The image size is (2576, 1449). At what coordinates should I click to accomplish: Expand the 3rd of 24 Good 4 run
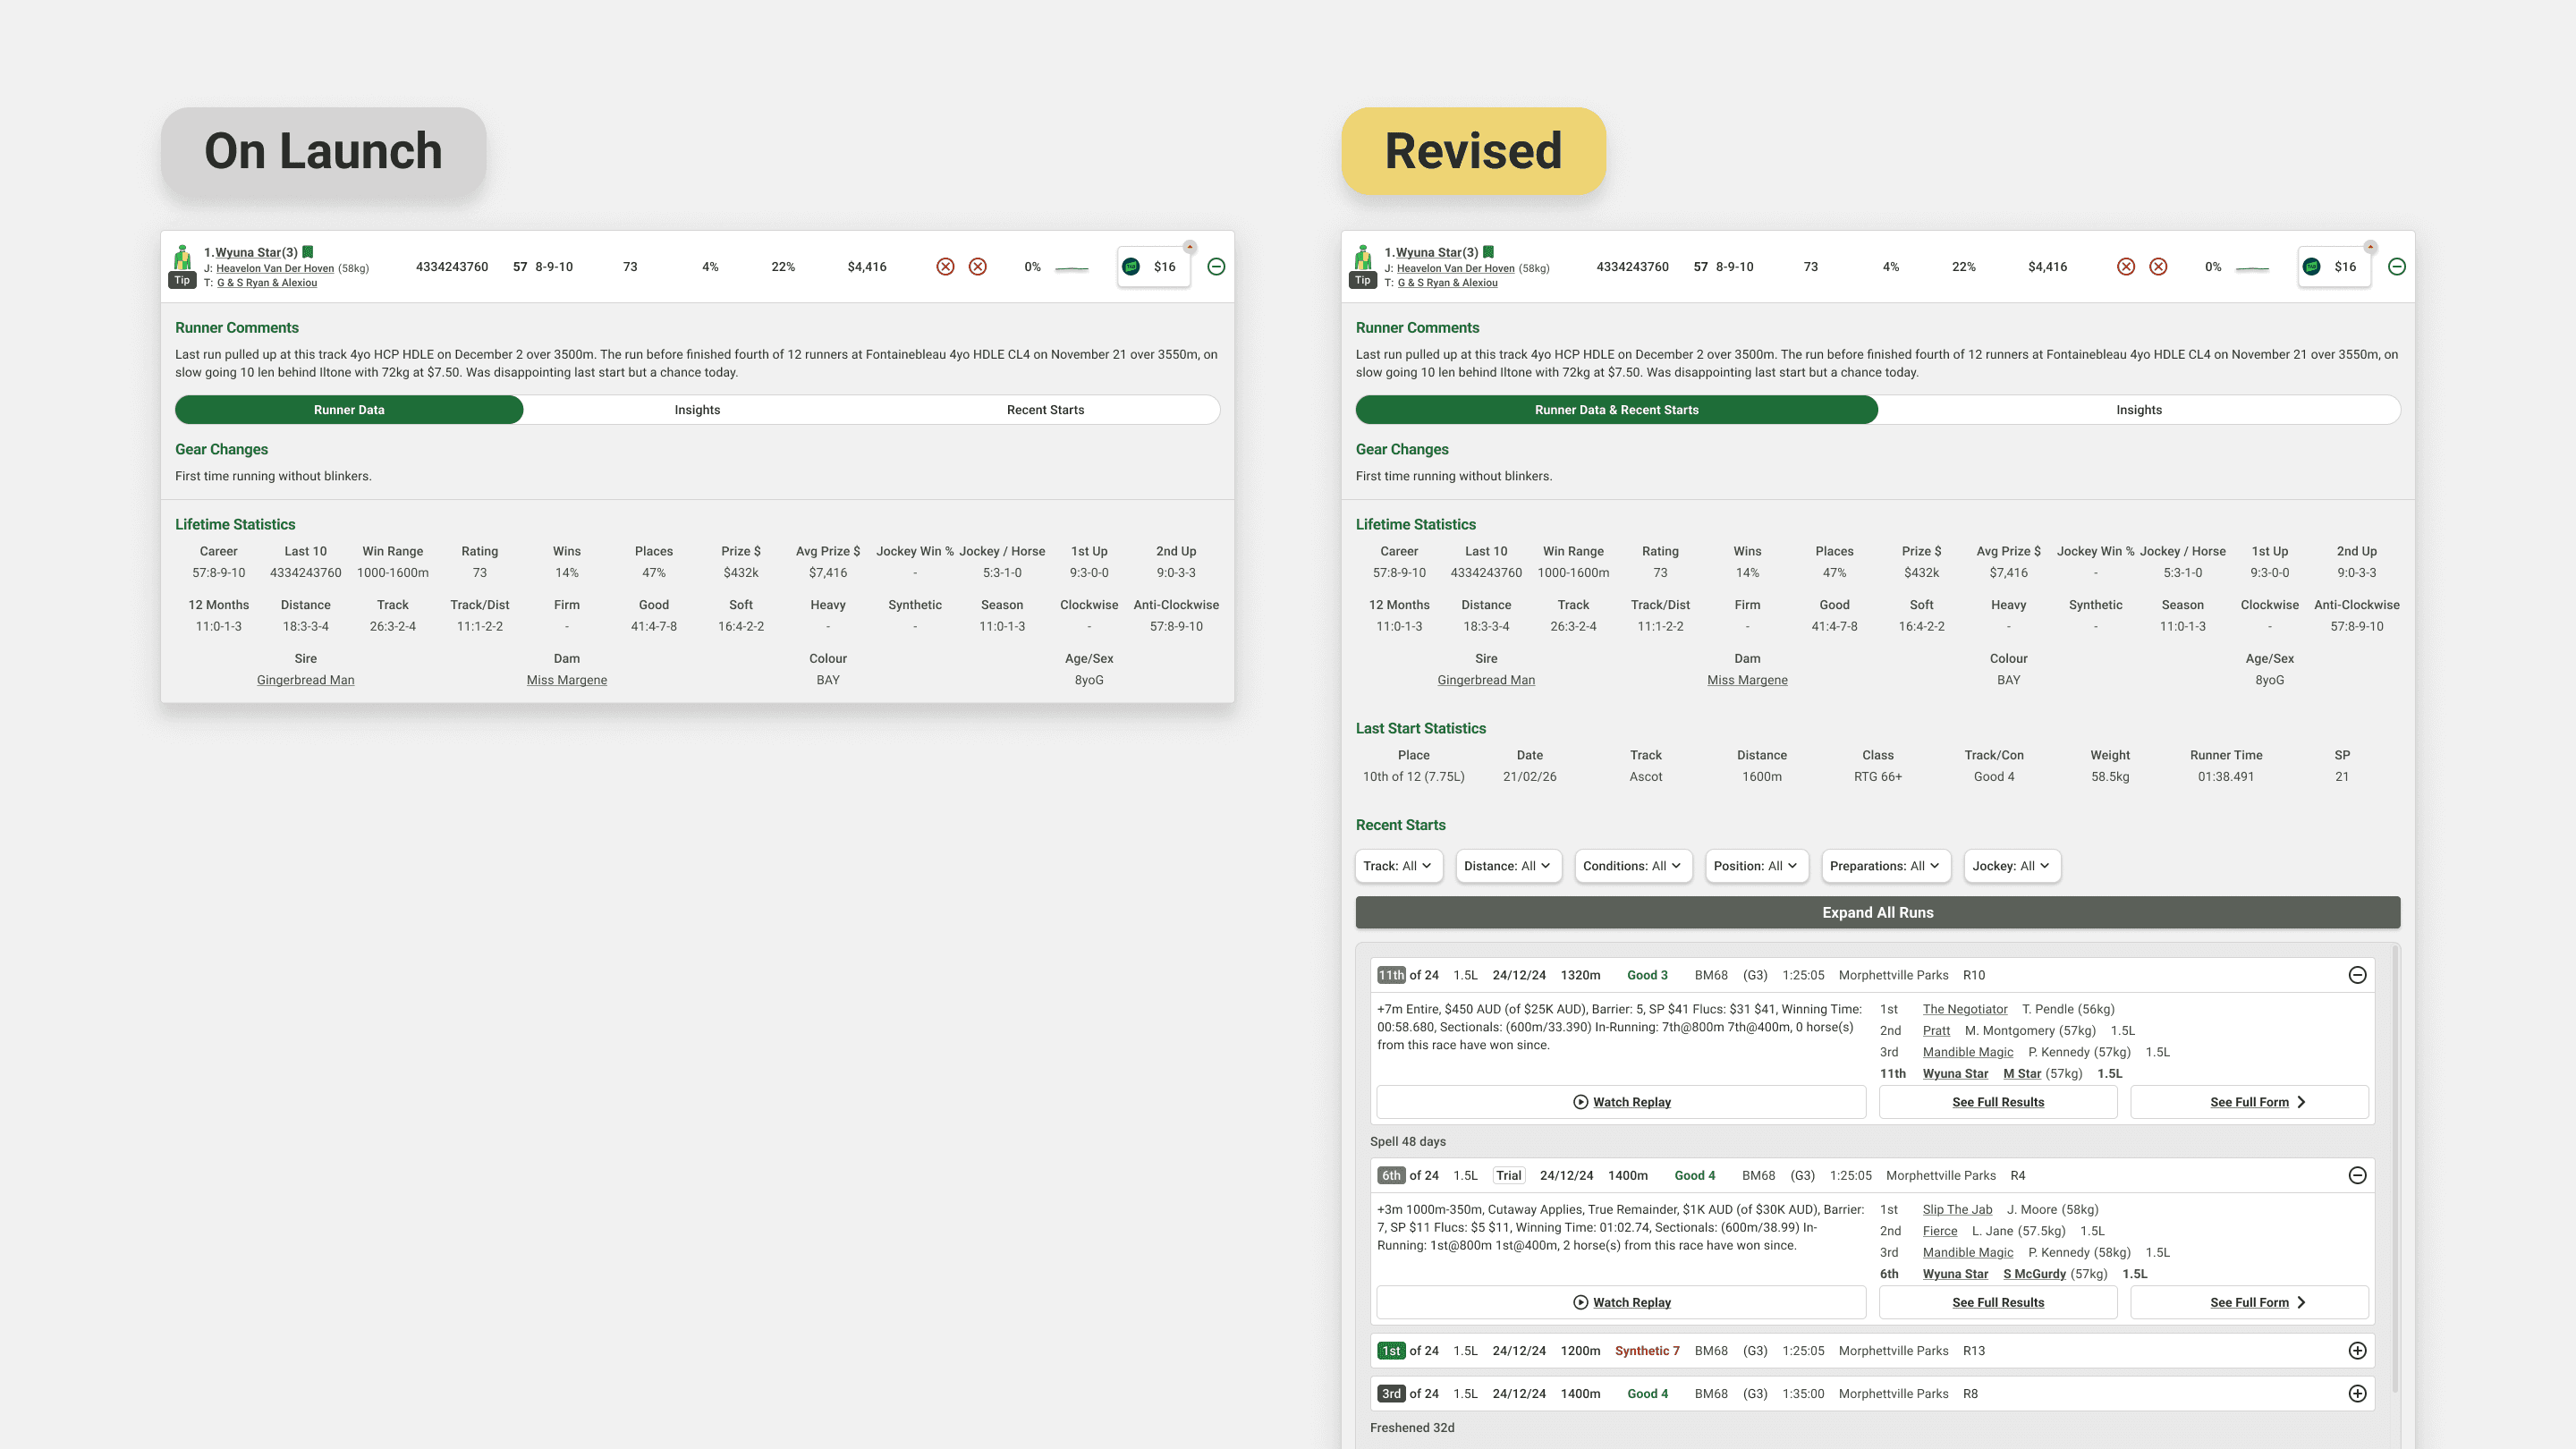[2357, 1394]
